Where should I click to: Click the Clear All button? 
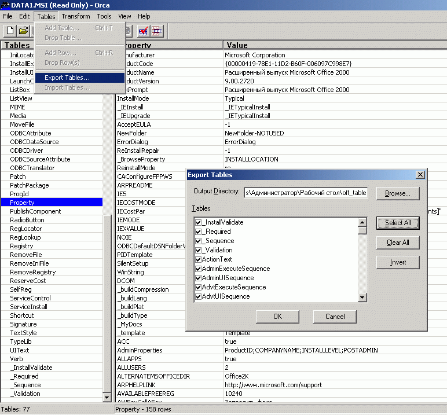tap(398, 243)
